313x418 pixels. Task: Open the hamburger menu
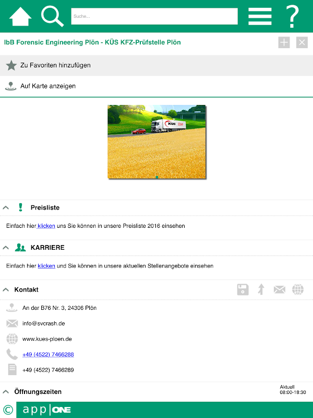[260, 16]
